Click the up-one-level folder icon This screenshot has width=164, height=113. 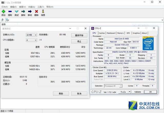tap(3, 20)
